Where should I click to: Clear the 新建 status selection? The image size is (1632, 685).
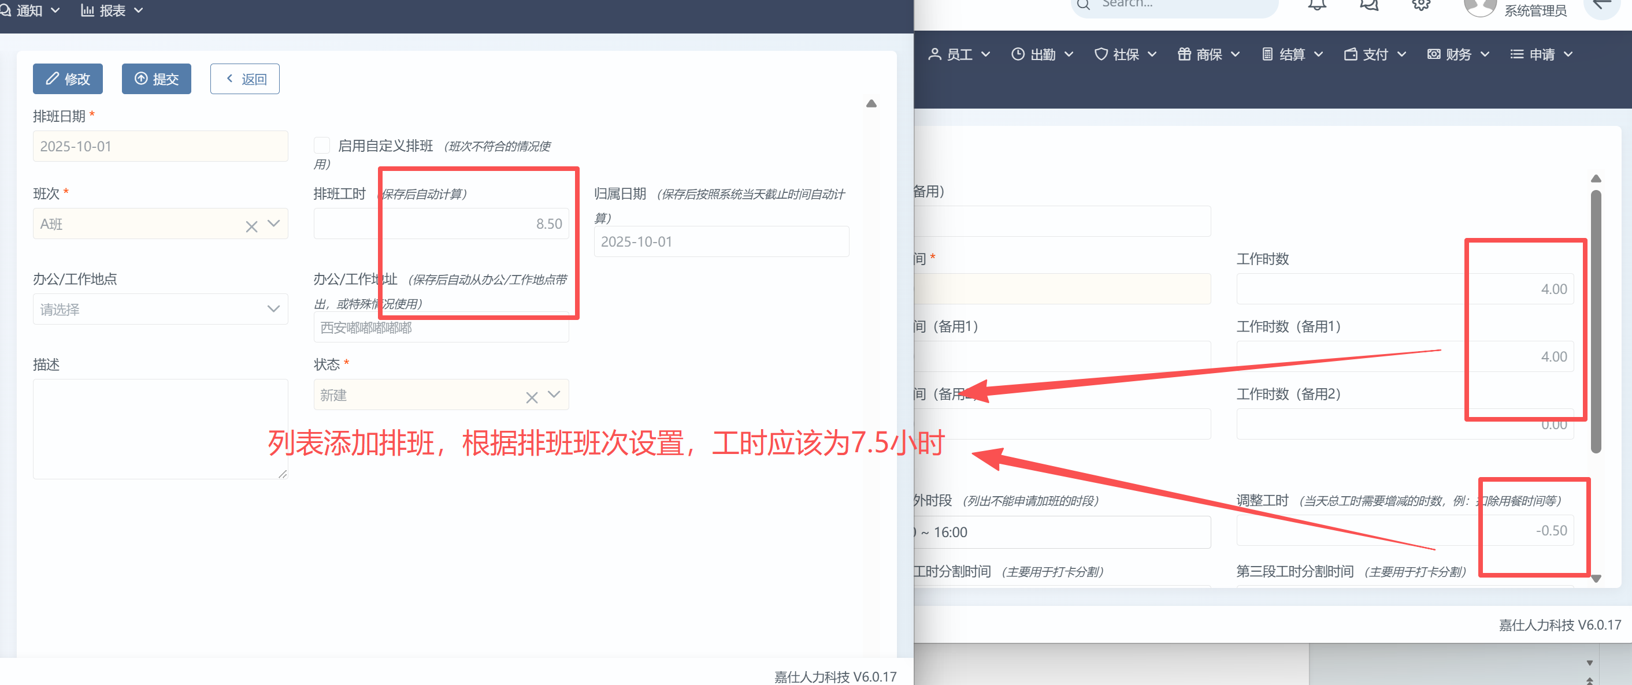click(x=532, y=397)
